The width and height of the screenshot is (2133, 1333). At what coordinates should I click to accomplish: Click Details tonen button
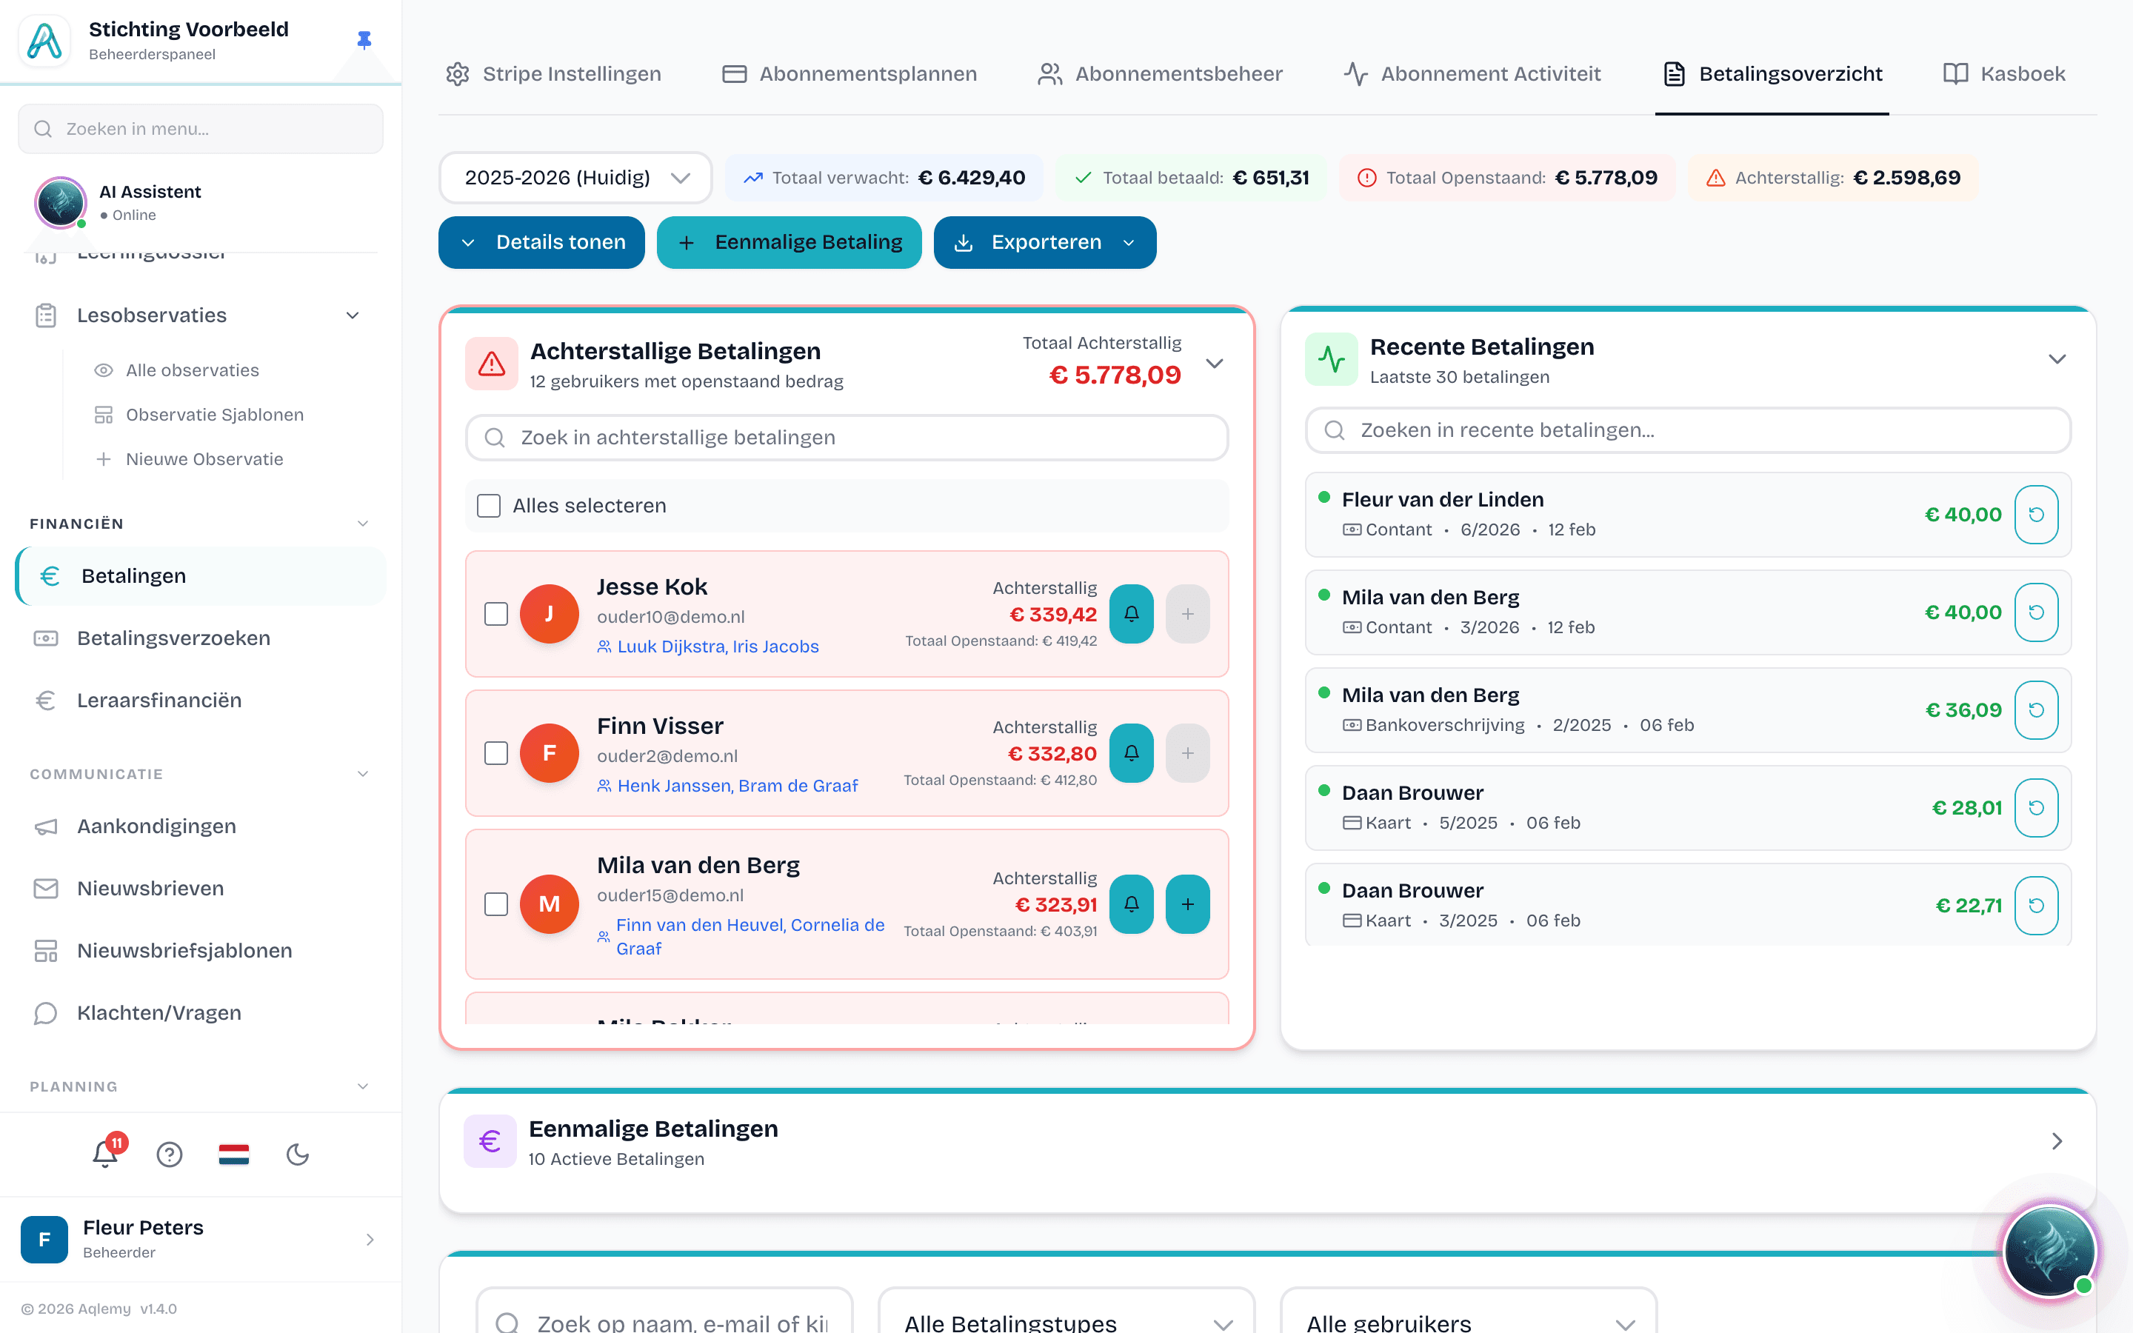(541, 242)
